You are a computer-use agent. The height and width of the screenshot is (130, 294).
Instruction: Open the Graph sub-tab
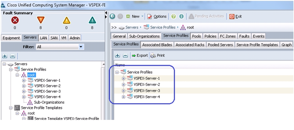(286, 45)
